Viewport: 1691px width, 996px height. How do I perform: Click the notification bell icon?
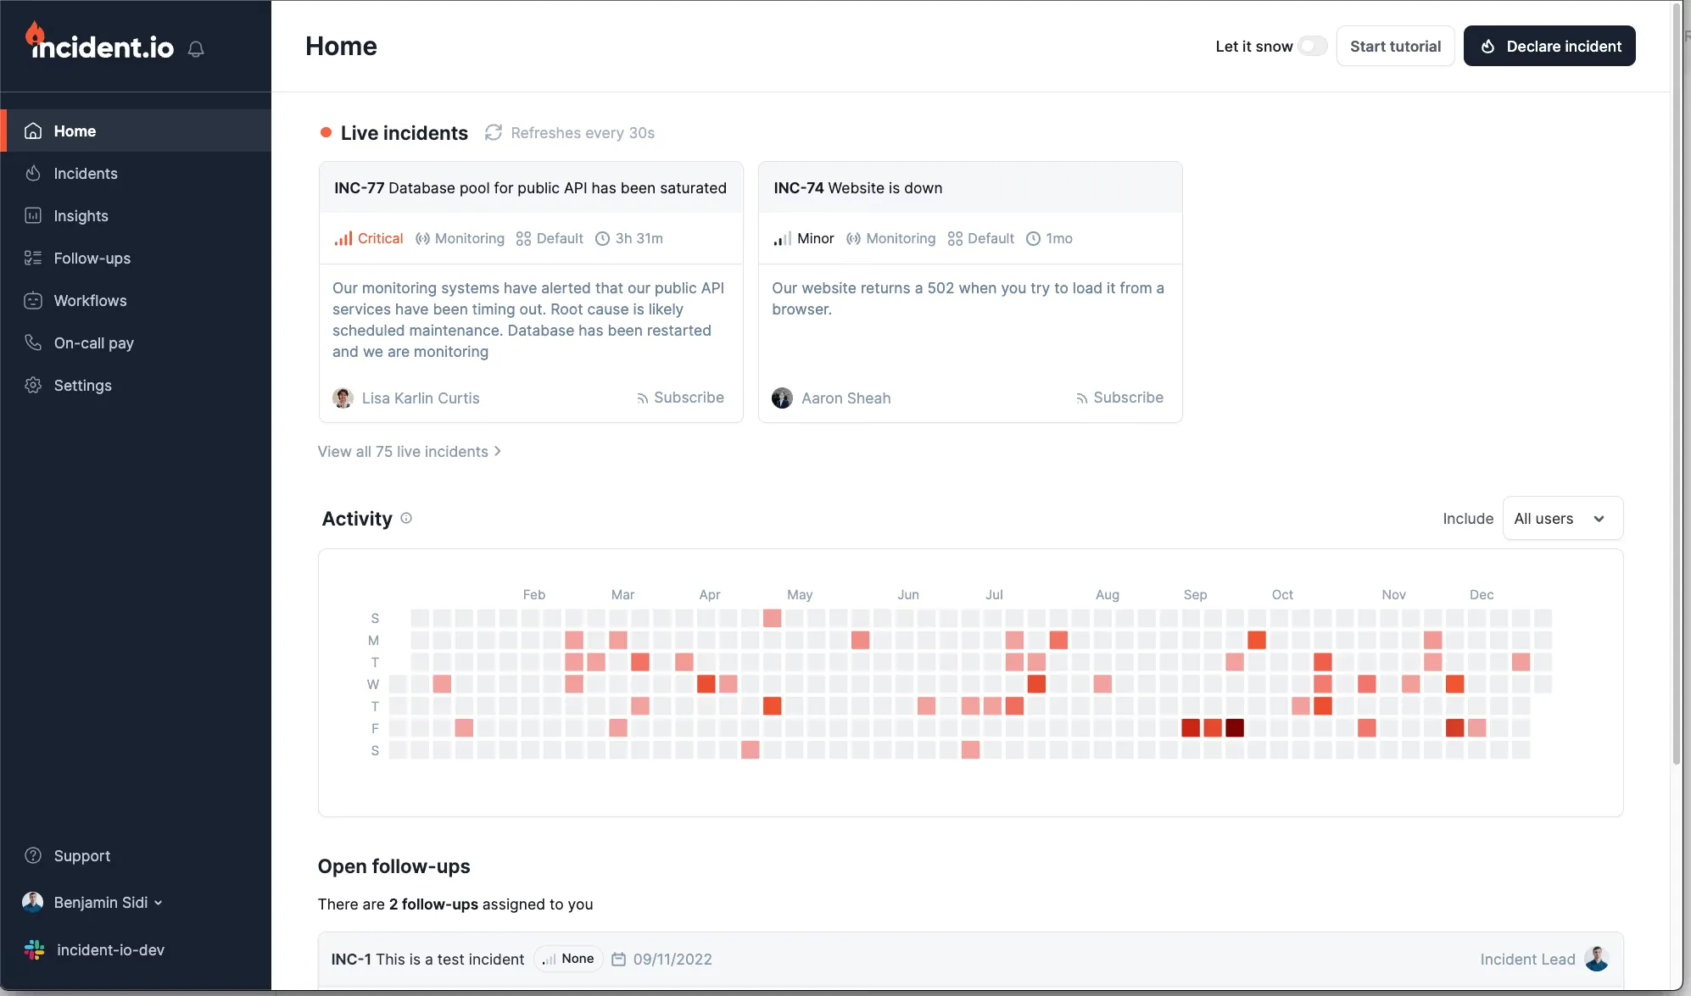point(196,49)
